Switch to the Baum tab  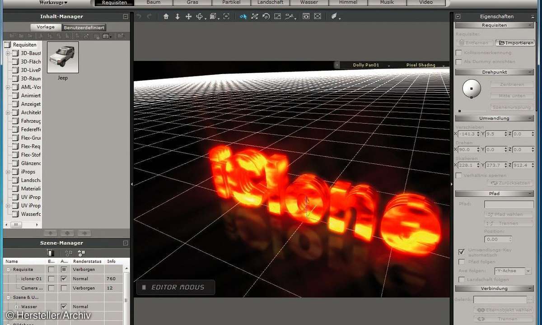click(153, 3)
